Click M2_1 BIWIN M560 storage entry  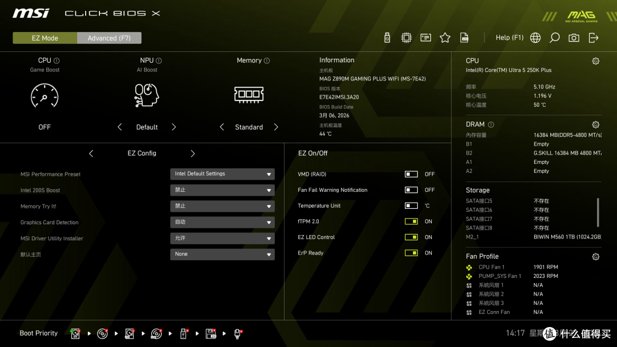pos(533,237)
